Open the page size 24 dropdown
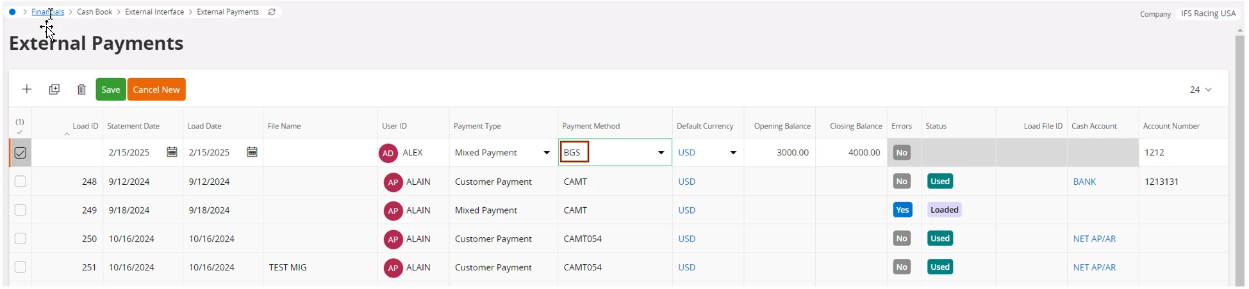The width and height of the screenshot is (1249, 289). (1201, 90)
